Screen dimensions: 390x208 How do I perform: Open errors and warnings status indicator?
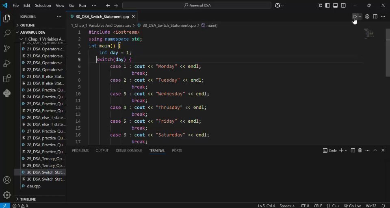point(20,206)
